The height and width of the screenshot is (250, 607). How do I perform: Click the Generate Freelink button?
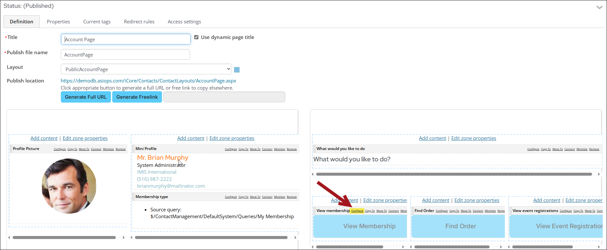click(137, 97)
